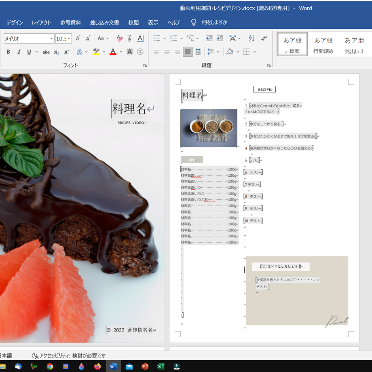Decrease paragraph indent
The width and height of the screenshot is (372, 372).
click(x=209, y=38)
